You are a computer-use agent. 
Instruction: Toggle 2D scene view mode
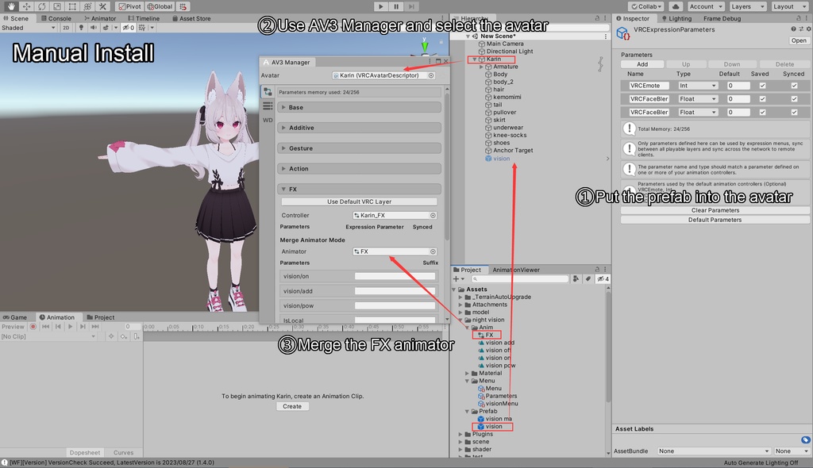[x=66, y=28]
